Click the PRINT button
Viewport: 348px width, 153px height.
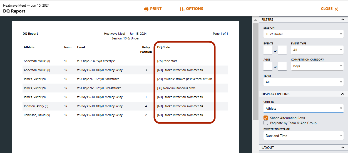click(153, 9)
